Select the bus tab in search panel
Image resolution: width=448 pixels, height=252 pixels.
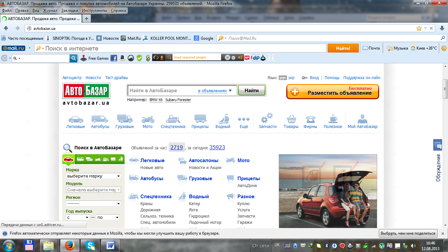(x=80, y=159)
